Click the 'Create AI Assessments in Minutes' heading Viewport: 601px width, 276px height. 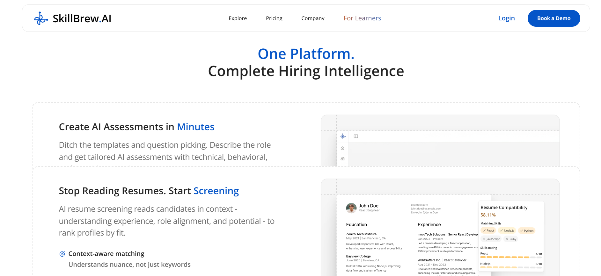(136, 127)
